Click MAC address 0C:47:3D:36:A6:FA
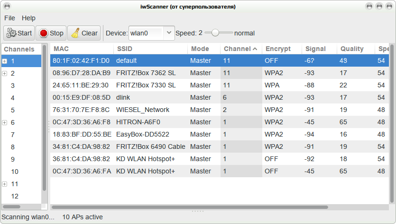 point(82,172)
